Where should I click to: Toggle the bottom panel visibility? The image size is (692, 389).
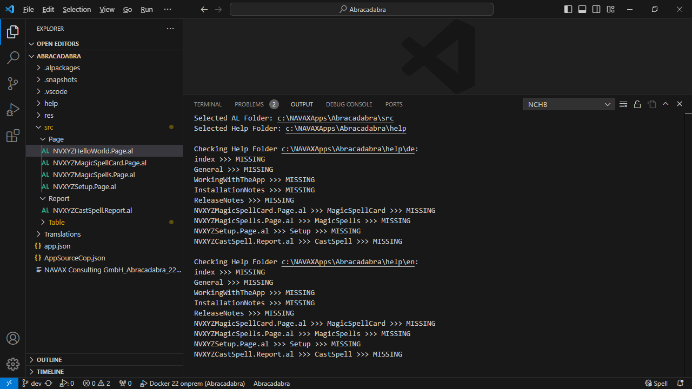tap(582, 9)
